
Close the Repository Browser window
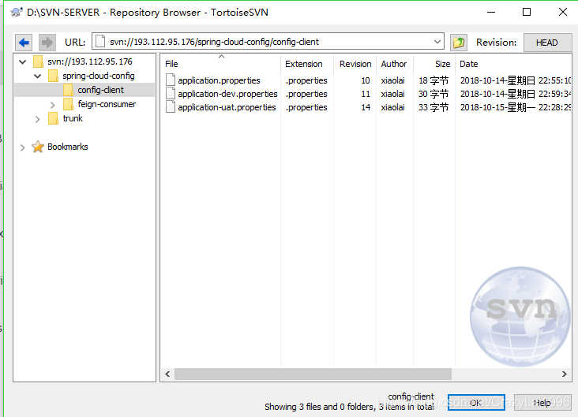pos(562,12)
